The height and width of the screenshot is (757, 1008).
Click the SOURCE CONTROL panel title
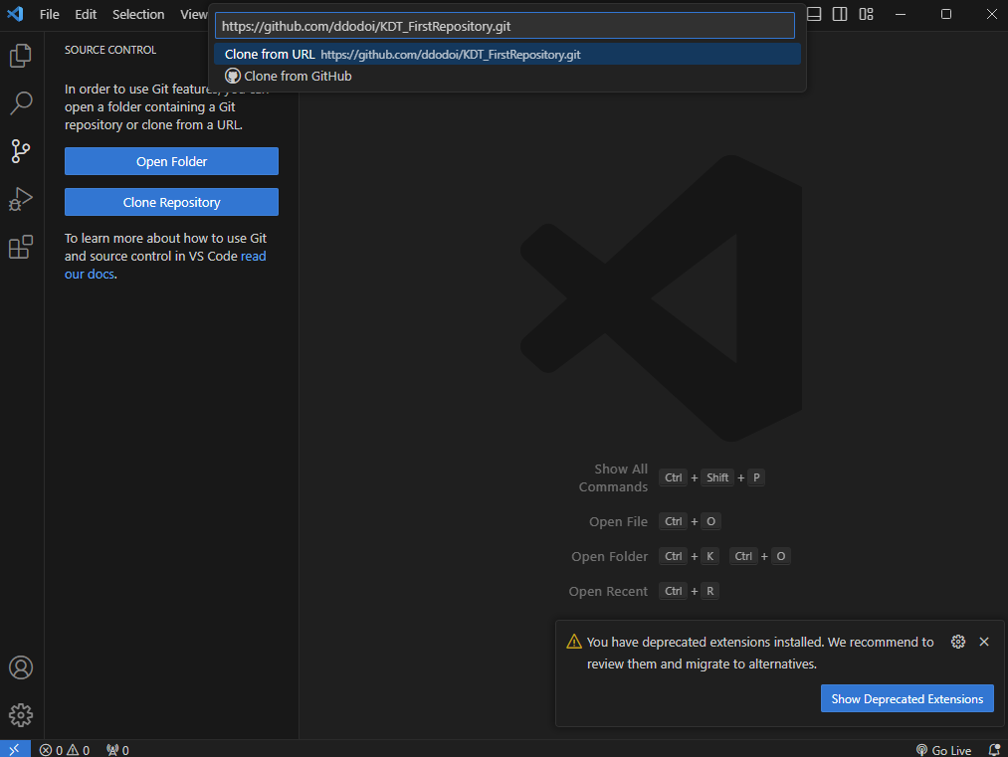tap(110, 50)
